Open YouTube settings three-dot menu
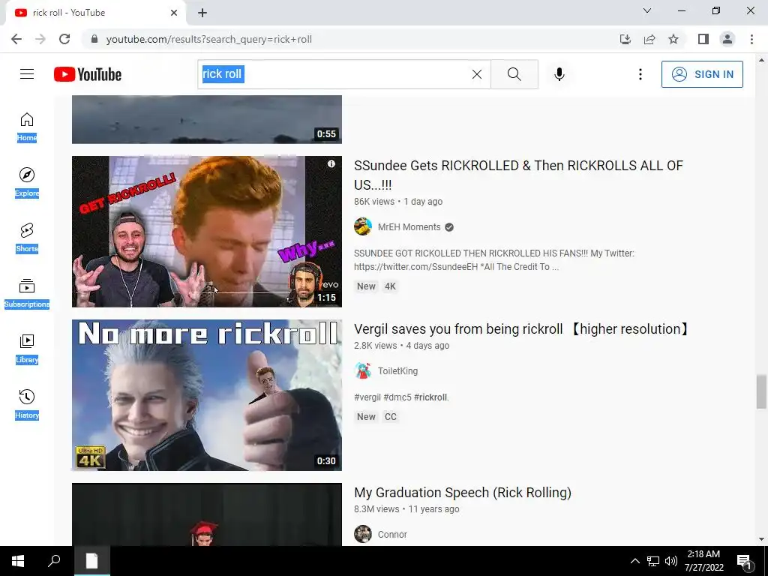Screen dimensions: 768x576 (640, 74)
